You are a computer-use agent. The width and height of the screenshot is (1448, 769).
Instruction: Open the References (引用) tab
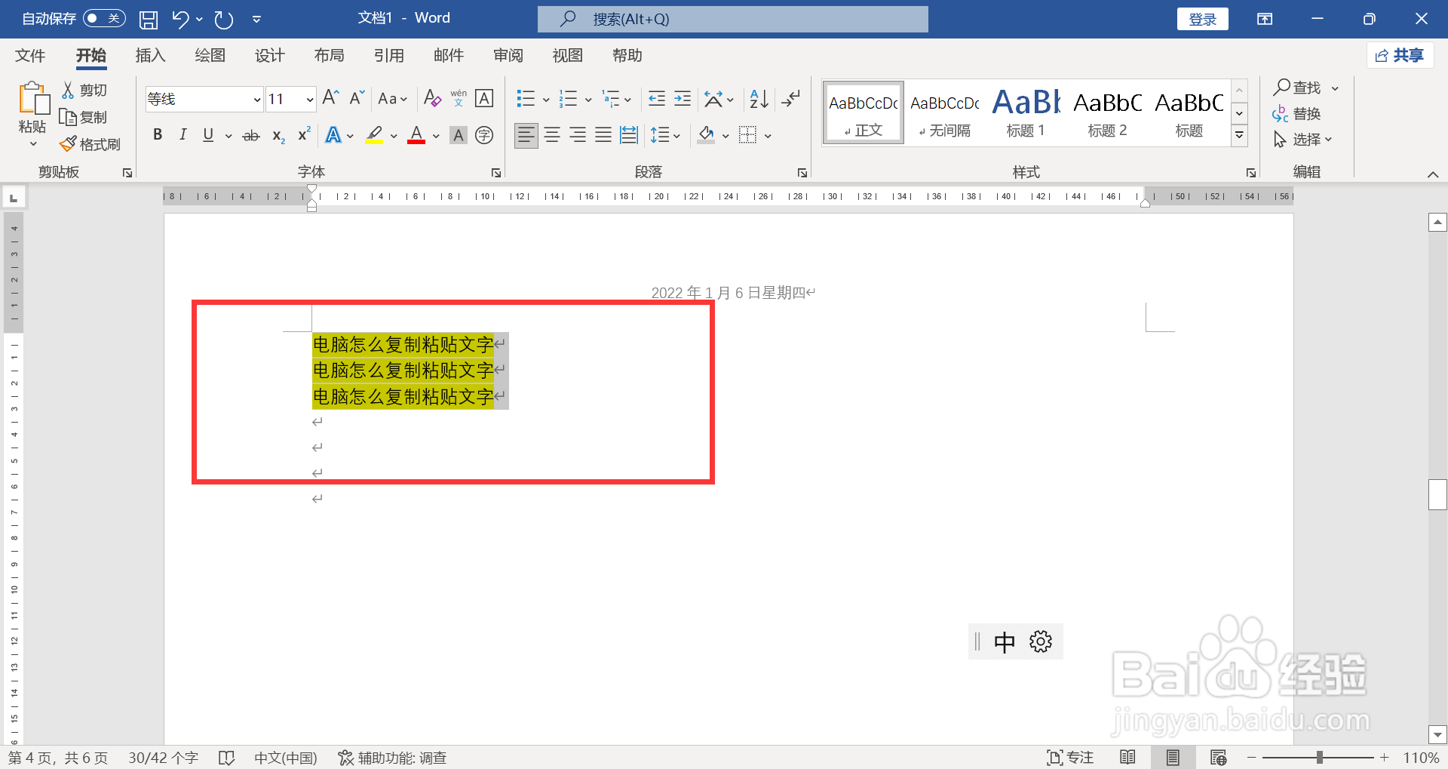pyautogui.click(x=388, y=55)
